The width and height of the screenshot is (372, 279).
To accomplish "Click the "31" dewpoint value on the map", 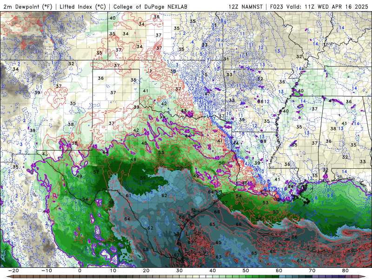I will 226,59.
